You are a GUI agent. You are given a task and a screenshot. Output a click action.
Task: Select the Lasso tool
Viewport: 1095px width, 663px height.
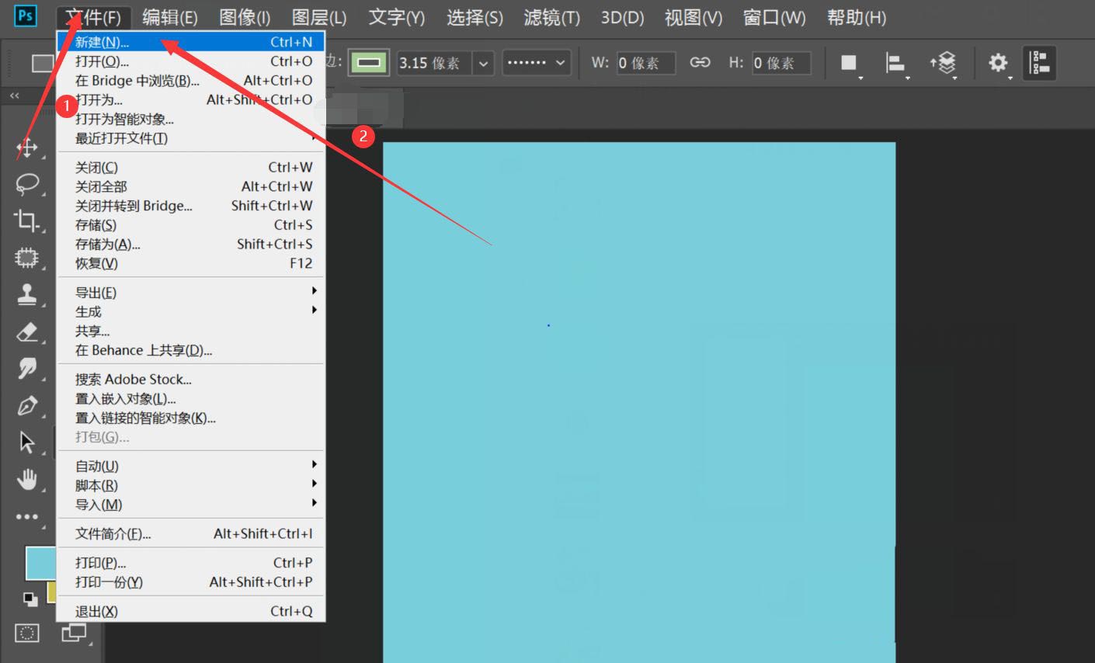click(x=27, y=184)
